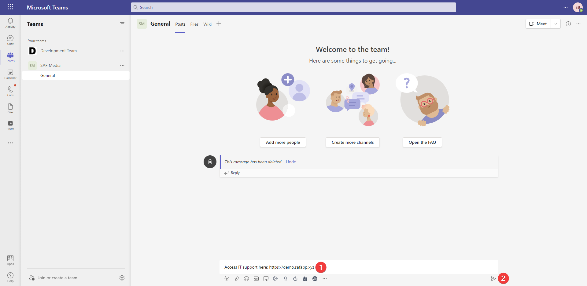Click the deleted message trash icon
Viewport: 587px width, 286px height.
pos(210,162)
